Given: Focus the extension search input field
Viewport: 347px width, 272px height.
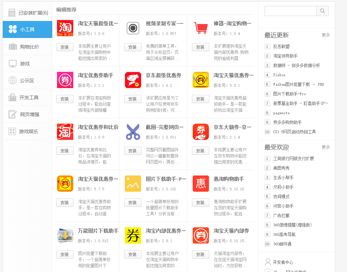Looking at the screenshot, I should 291,11.
